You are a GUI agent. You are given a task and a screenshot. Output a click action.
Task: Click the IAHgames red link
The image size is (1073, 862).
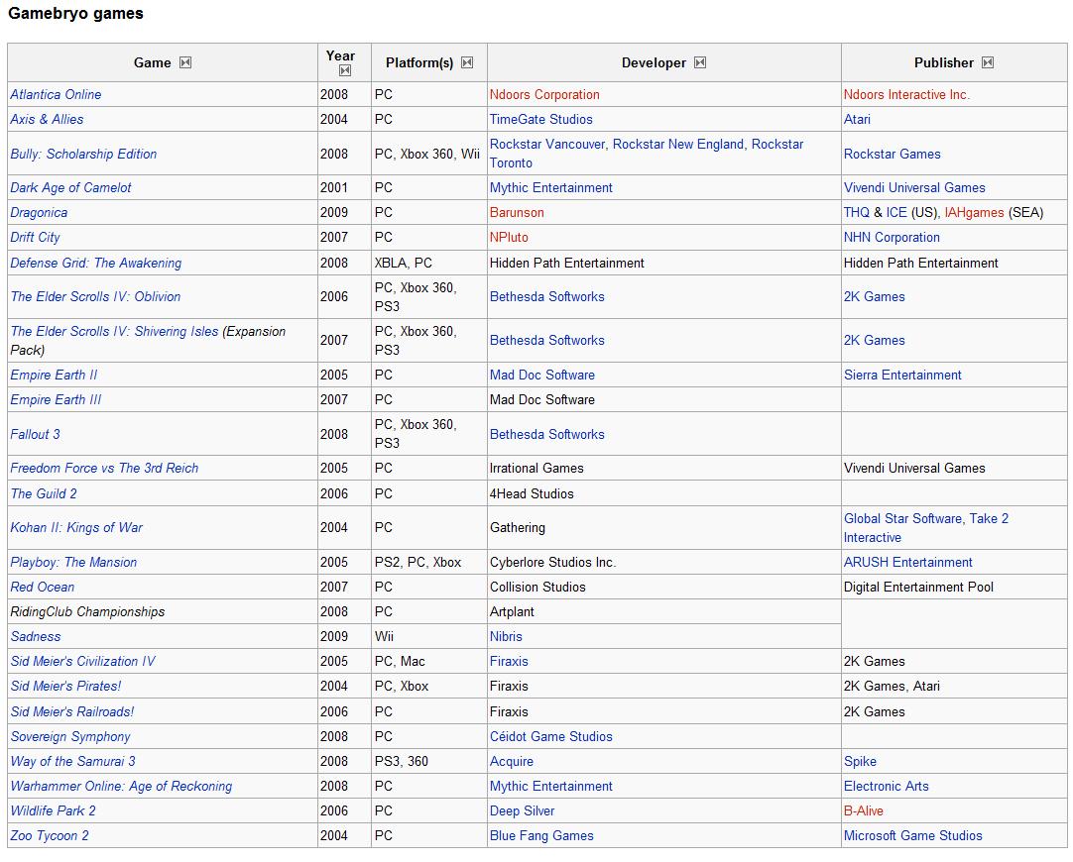(x=974, y=212)
